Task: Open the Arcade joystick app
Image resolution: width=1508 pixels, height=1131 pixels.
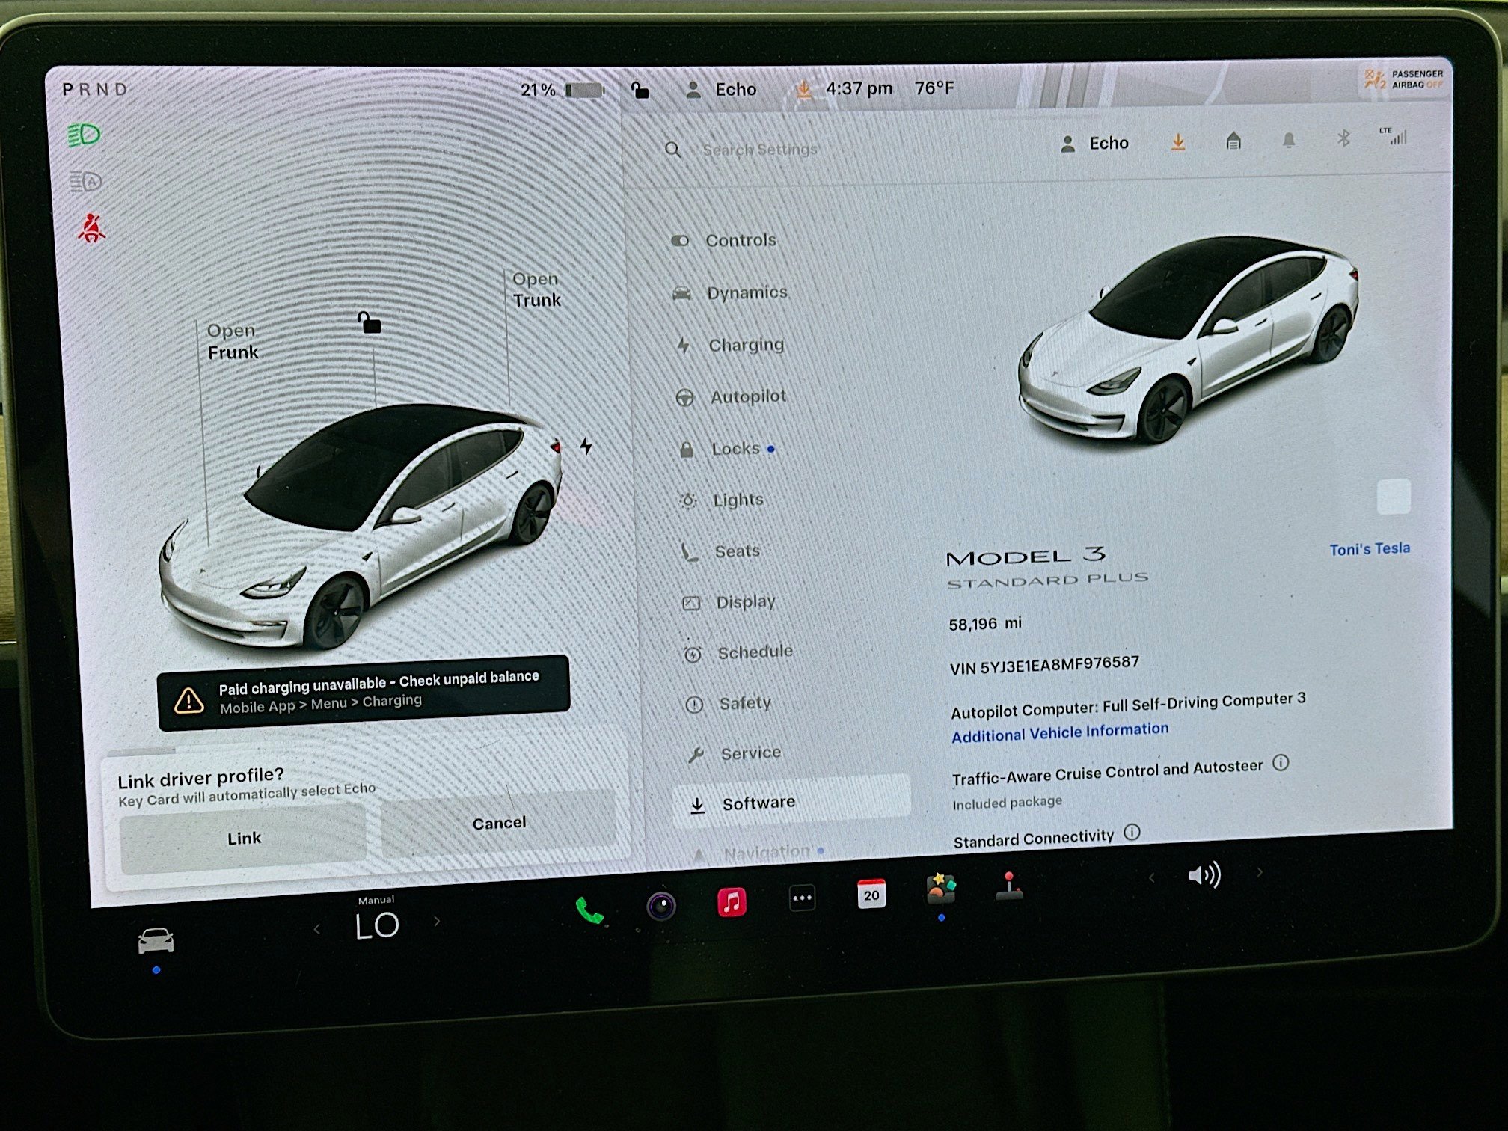Action: (x=1009, y=886)
